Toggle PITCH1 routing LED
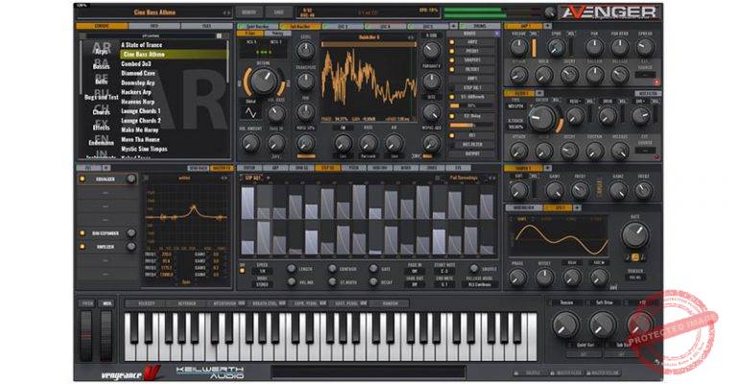Screen dimensions: 737x384 pos(452,51)
